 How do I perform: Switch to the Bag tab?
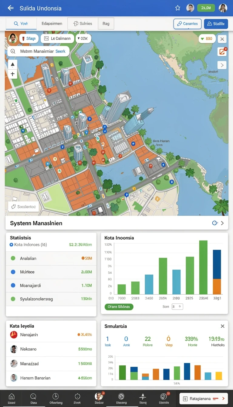click(106, 24)
